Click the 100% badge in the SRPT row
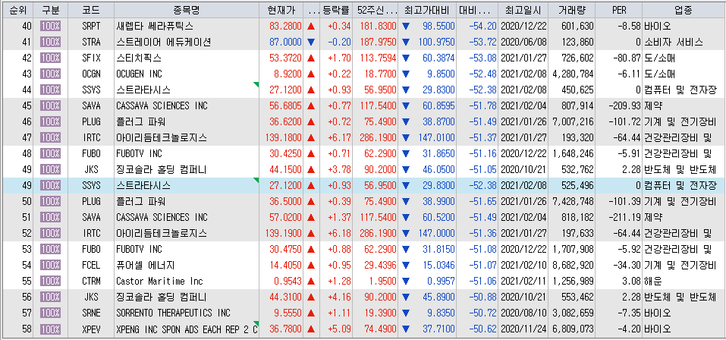The height and width of the screenshot is (340, 726). [50, 26]
